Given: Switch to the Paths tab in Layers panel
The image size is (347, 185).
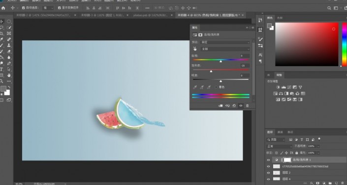Looking at the screenshot, I should coord(290,132).
